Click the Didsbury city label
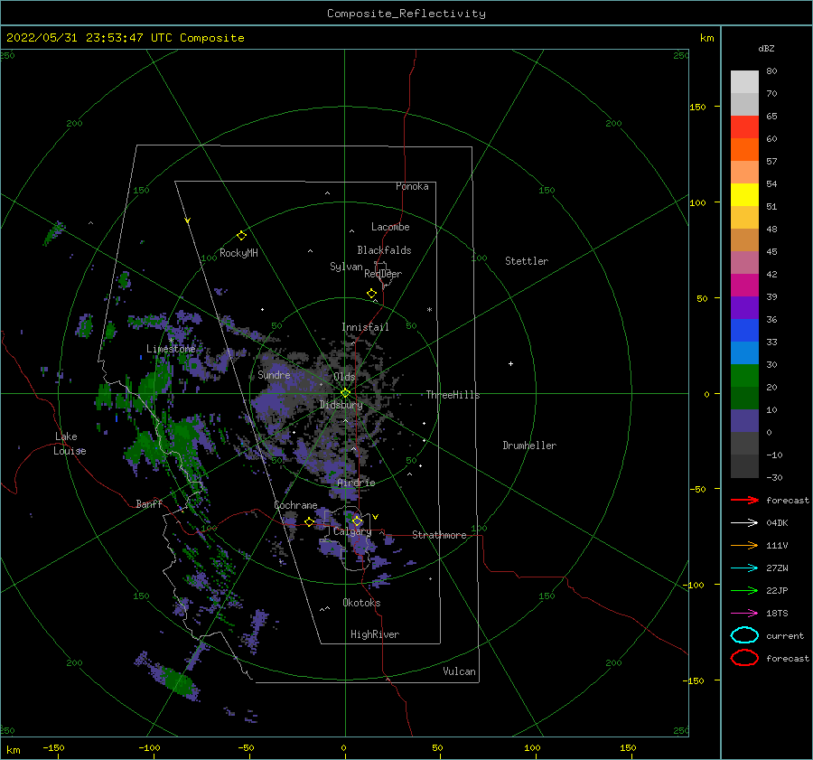The height and width of the screenshot is (760, 813). (341, 405)
